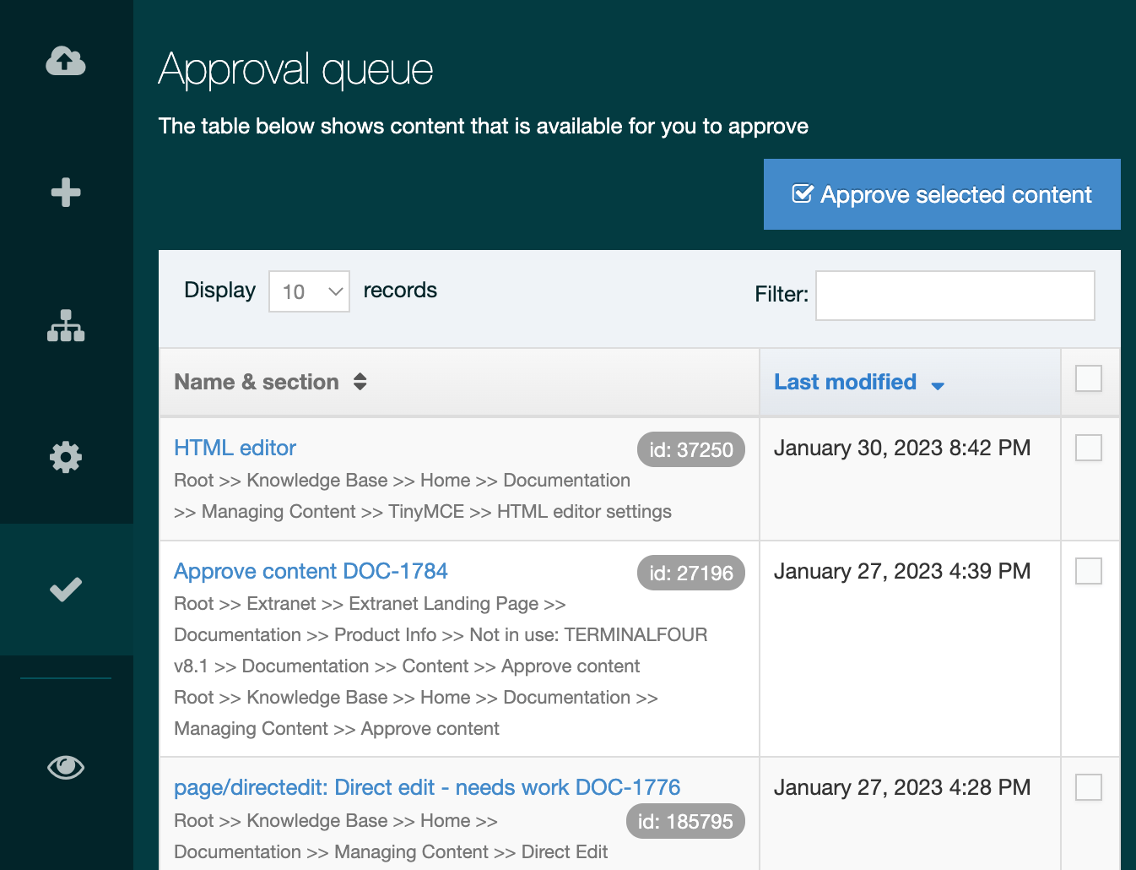Viewport: 1136px width, 870px height.
Task: Open the site structure hierarchy icon
Action: coord(66,325)
